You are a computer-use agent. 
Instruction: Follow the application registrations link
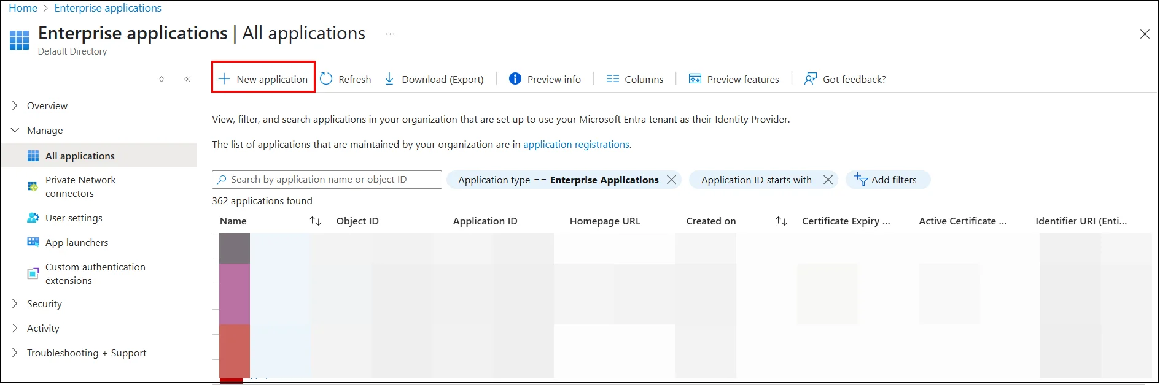(x=576, y=145)
